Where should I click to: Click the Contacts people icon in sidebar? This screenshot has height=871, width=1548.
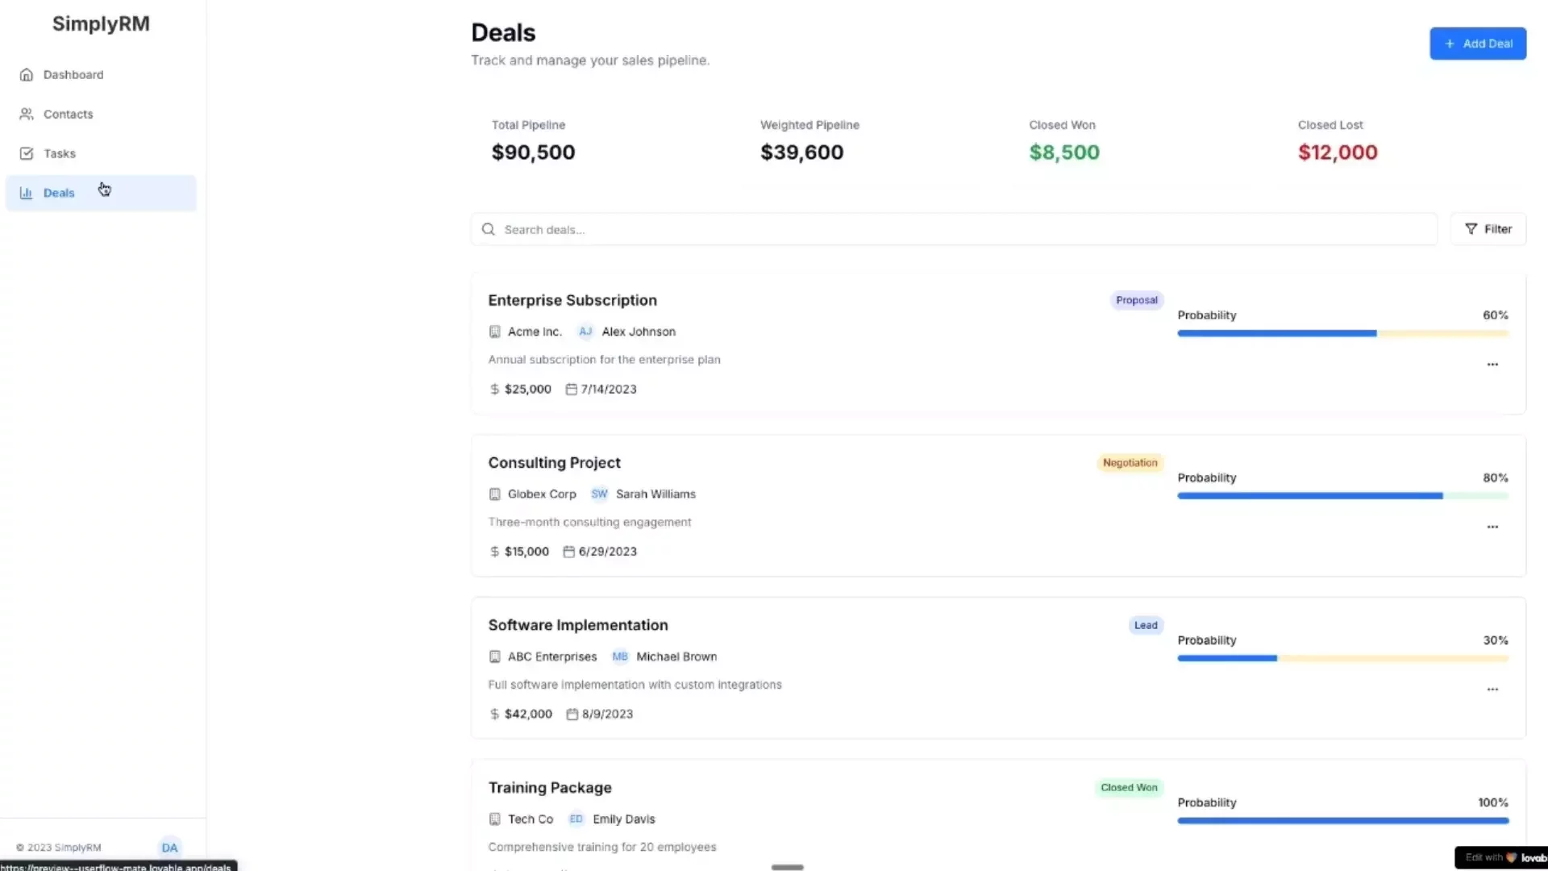coord(27,114)
